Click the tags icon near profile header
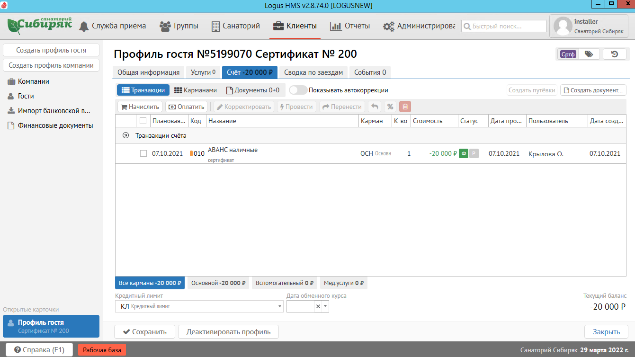 tap(589, 54)
